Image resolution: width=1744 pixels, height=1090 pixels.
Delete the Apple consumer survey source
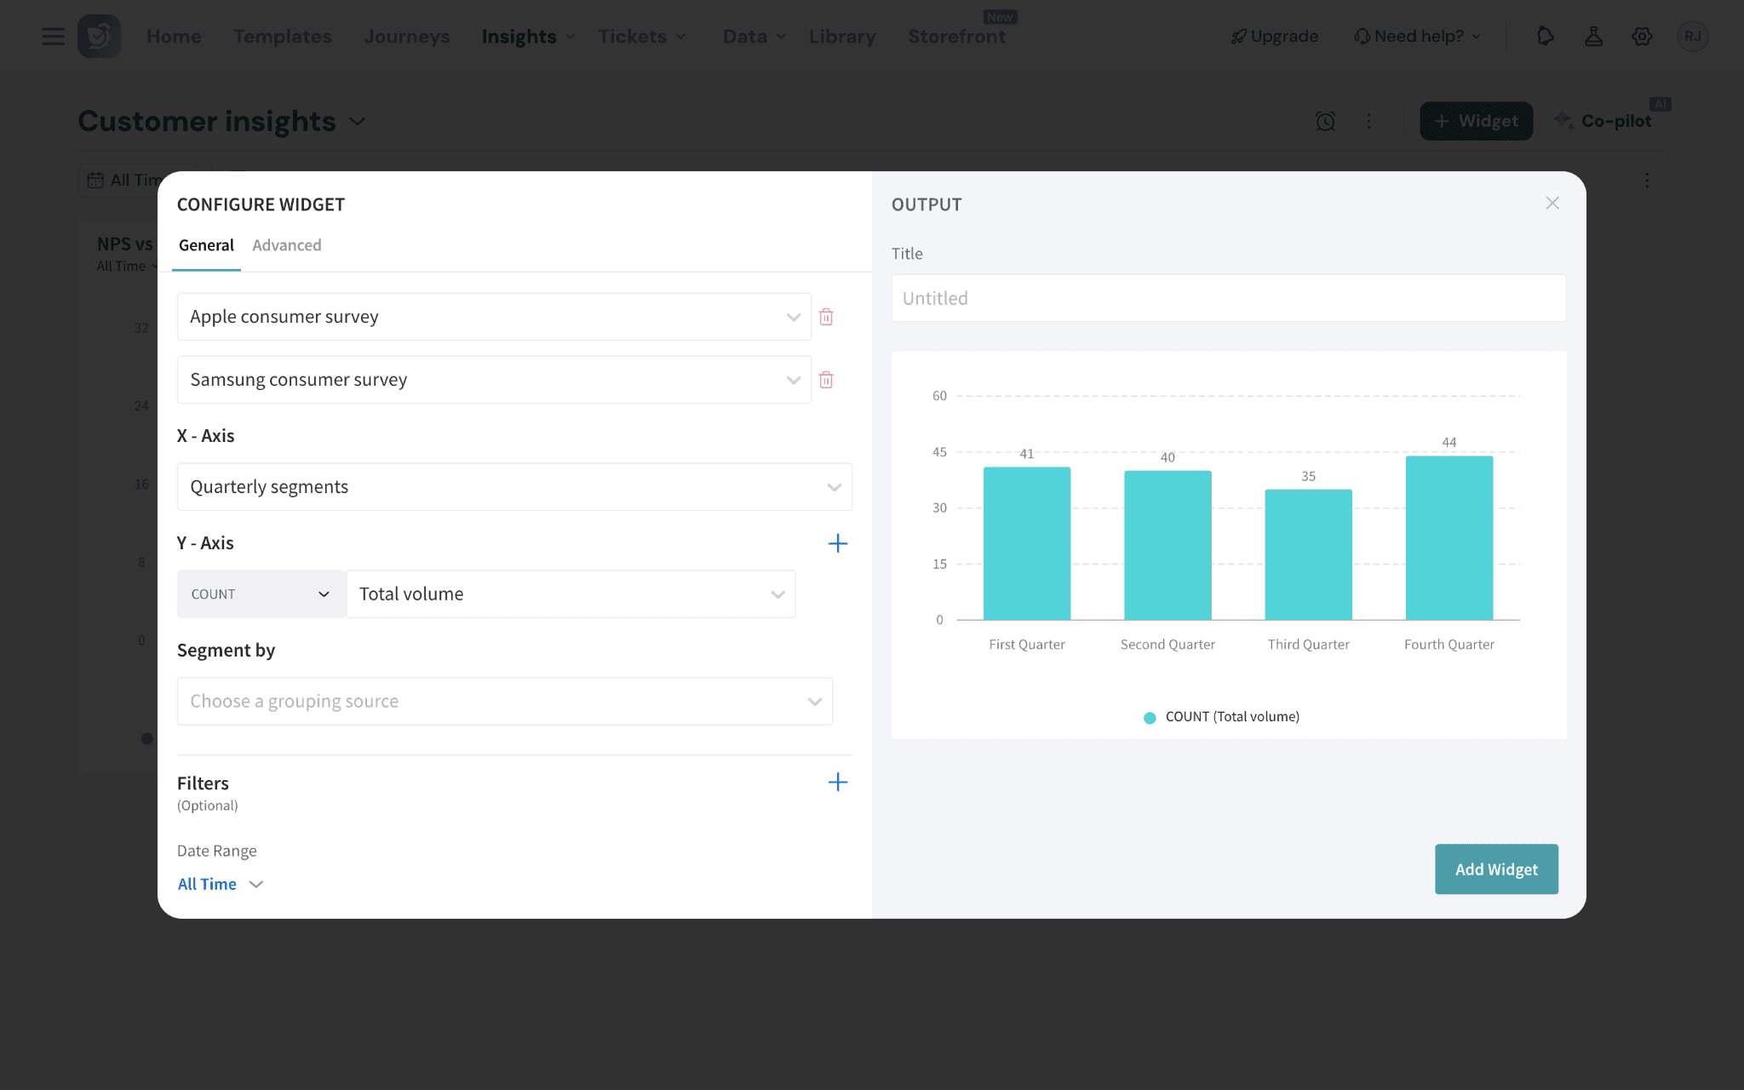pyautogui.click(x=826, y=317)
